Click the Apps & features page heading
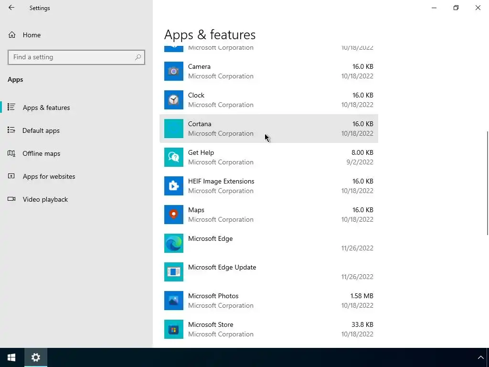 coord(210,34)
